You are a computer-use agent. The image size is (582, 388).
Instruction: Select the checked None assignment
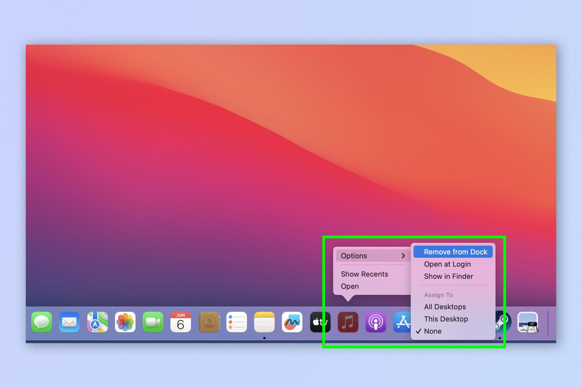[x=453, y=331]
